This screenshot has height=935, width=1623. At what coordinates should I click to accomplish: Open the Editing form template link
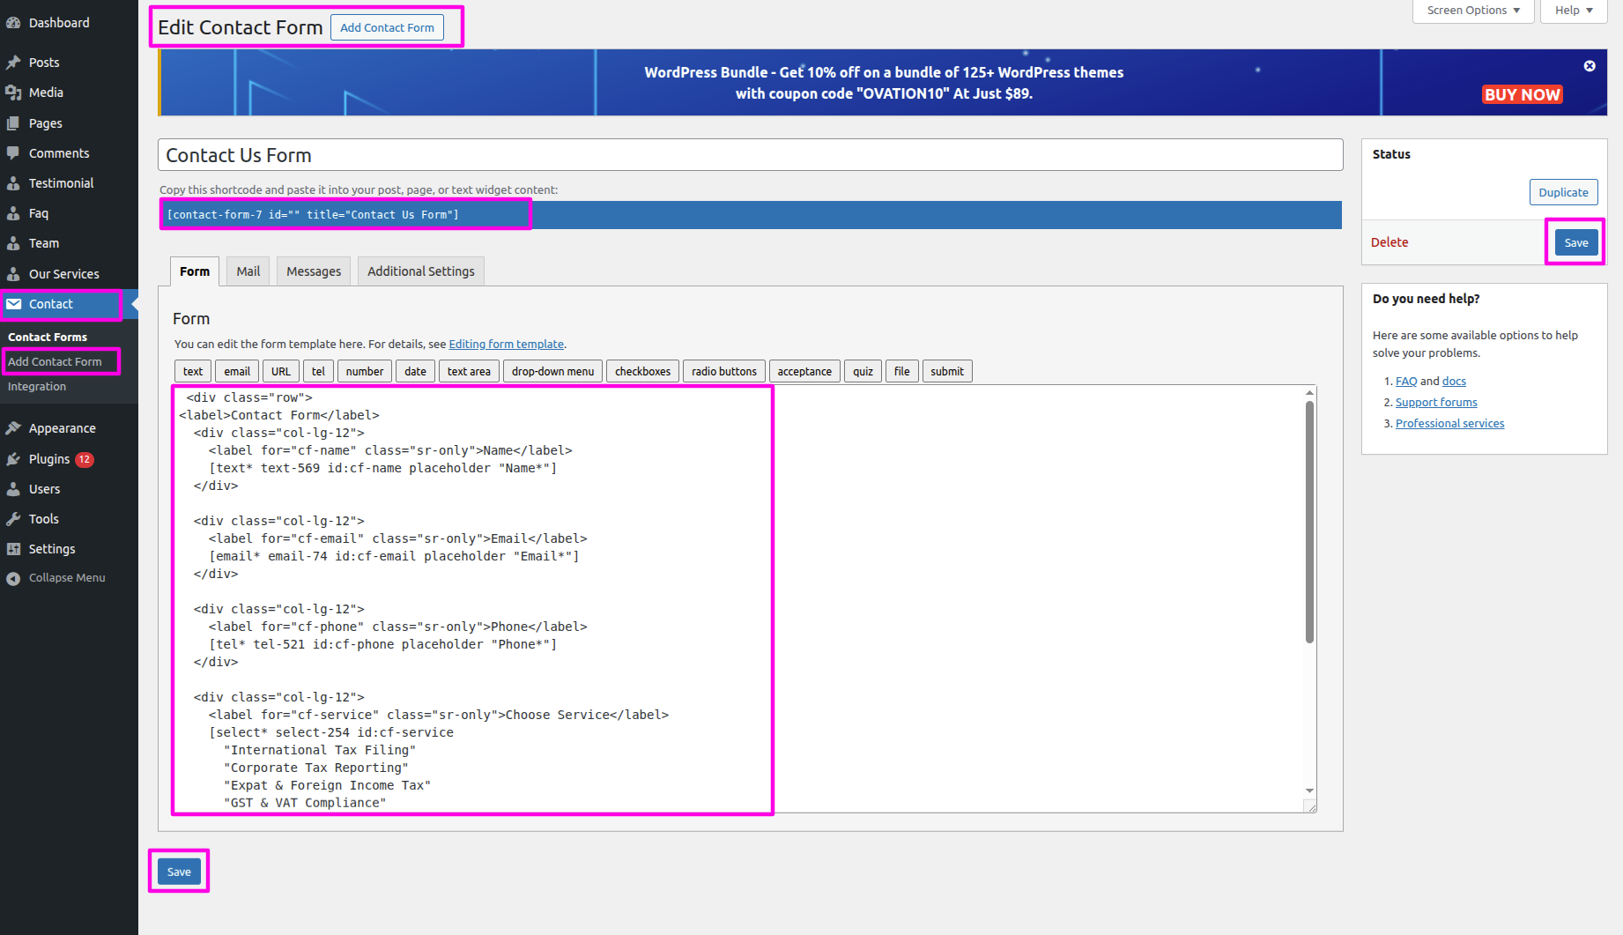click(x=506, y=345)
